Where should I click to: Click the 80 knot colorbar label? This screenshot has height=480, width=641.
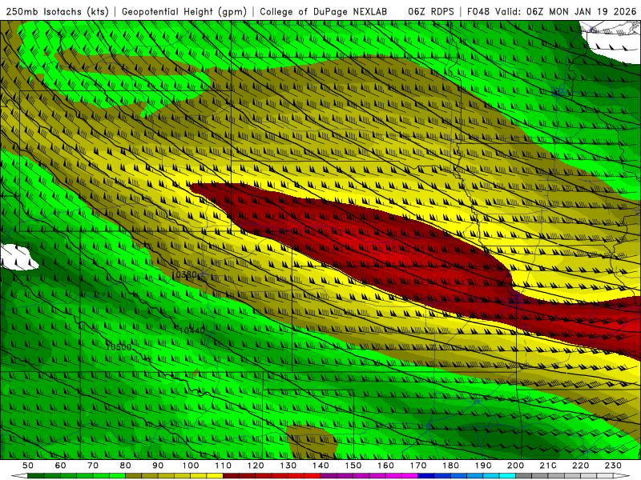[x=126, y=466]
